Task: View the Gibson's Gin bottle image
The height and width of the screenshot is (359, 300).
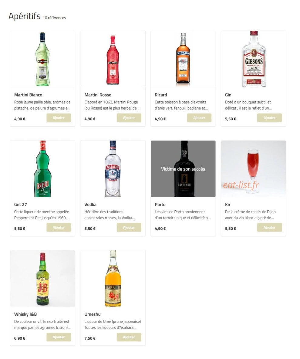Action: click(x=253, y=59)
